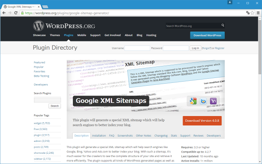The image size is (262, 164).
Task: Switch to the plugin Support tab
Action: click(x=185, y=136)
